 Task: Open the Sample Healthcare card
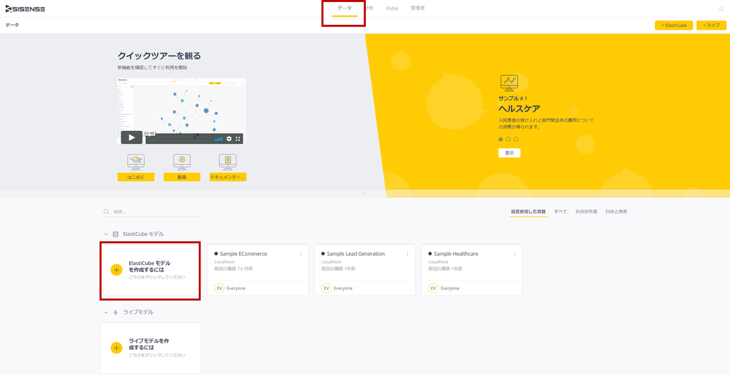pyautogui.click(x=472, y=270)
